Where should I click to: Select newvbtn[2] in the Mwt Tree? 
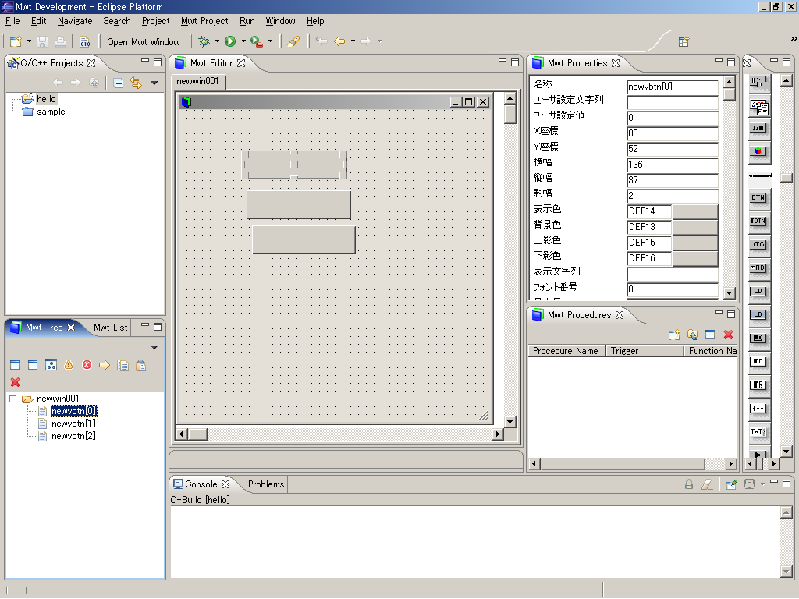[73, 436]
